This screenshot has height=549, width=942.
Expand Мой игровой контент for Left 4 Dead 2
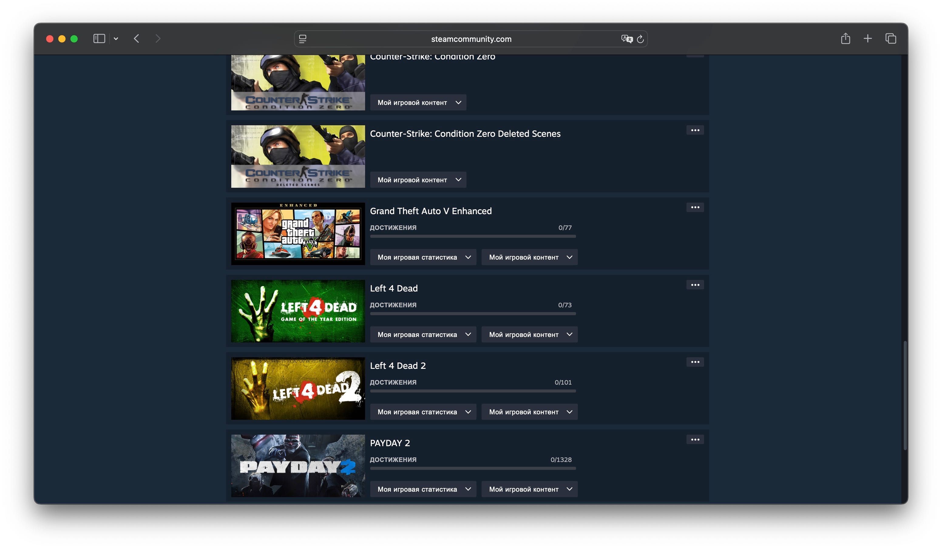529,412
